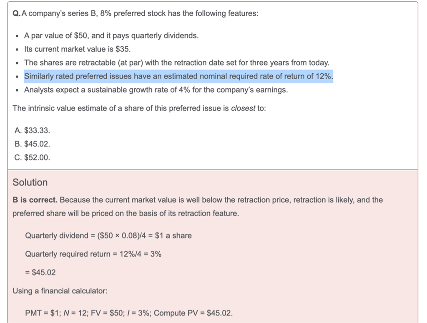Click the bullet about $50 par value
Screen dimensions: 427x323
[111, 36]
